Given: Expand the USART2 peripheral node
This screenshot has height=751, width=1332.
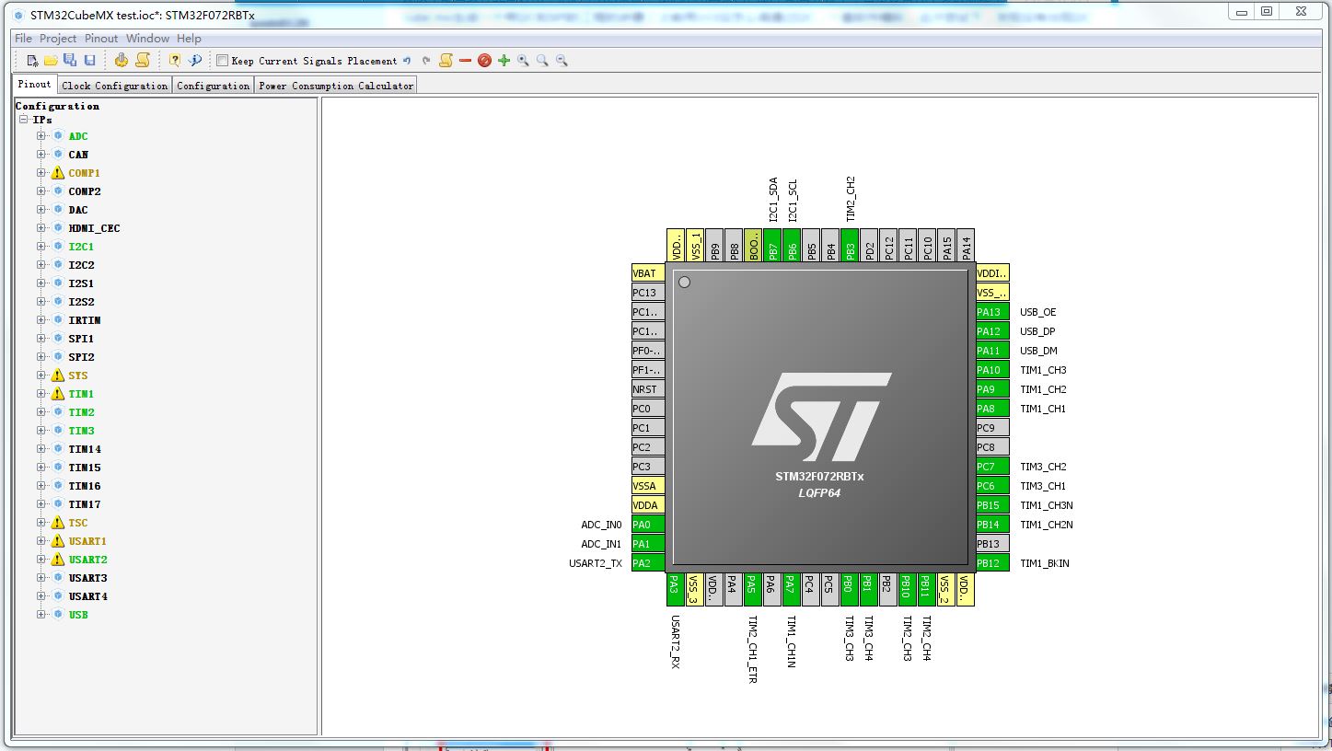Looking at the screenshot, I should coord(41,560).
